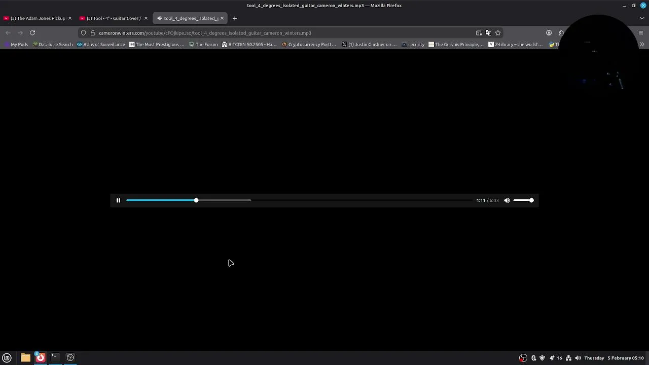Close the Tool - 4° Guitar Cover tab
The image size is (649, 365).
(146, 18)
